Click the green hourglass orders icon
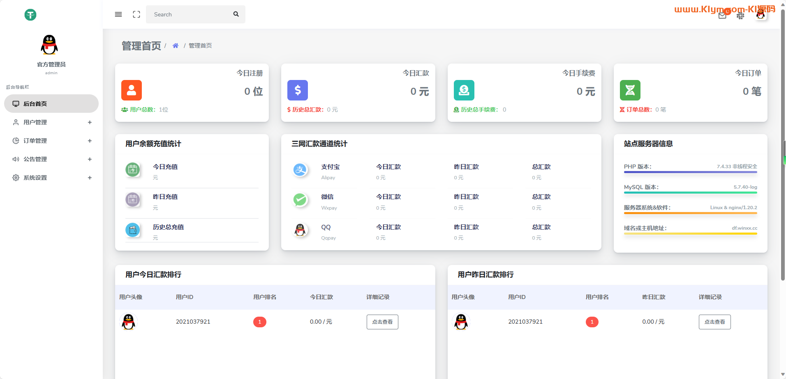The width and height of the screenshot is (786, 379). [x=630, y=90]
